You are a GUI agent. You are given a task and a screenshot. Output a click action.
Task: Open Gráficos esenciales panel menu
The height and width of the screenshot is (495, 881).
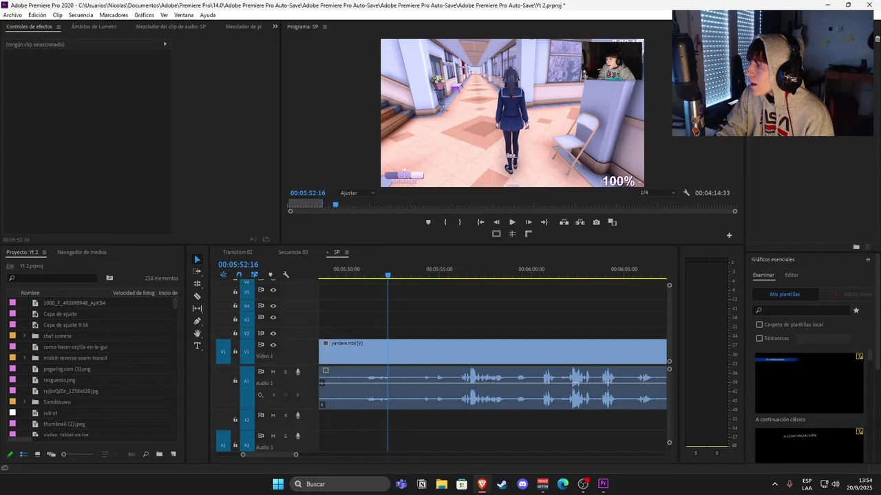[868, 259]
